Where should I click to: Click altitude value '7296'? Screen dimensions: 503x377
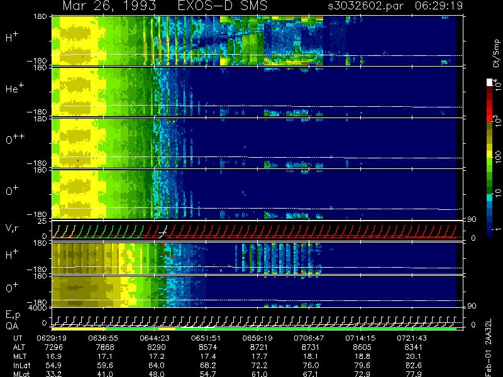point(53,347)
